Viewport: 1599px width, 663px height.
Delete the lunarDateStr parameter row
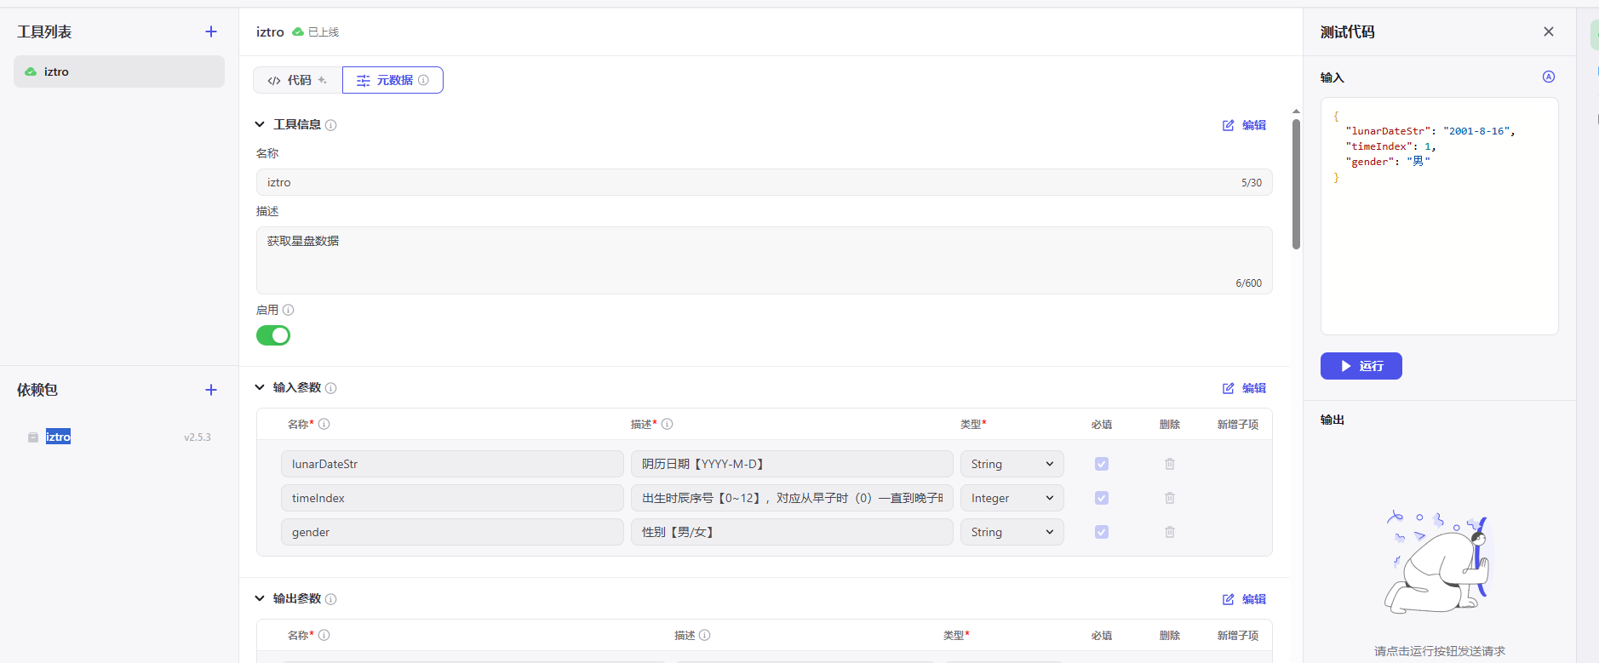click(1170, 464)
